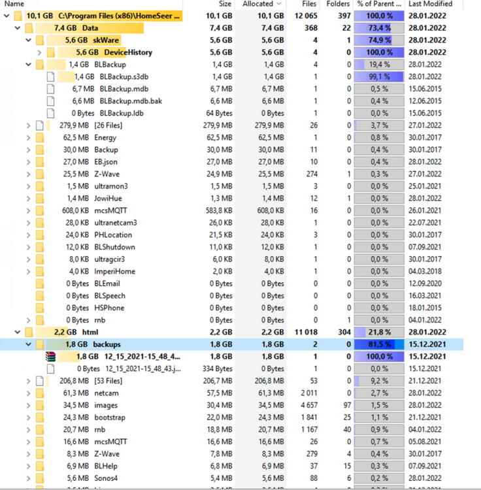Viewport: 481px width, 490px height.
Task: Click the BLBackup.s3db file icon
Action: (x=50, y=76)
